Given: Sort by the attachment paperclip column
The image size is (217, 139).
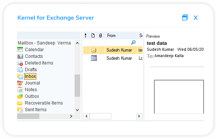Looking at the screenshot, I should click(101, 36).
